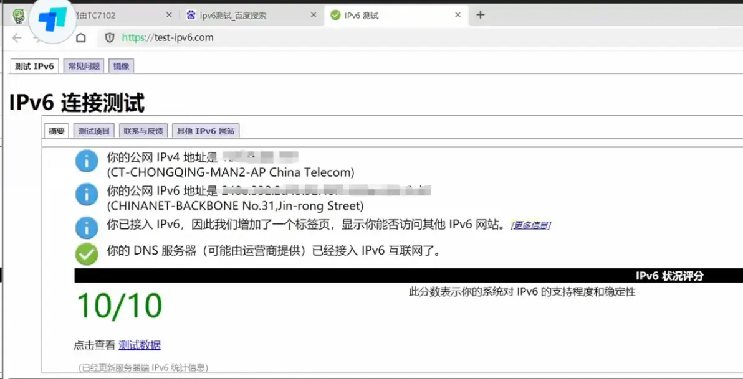Viewport: 743px width, 379px height.
Task: Click the 10/10 score display
Action: [x=120, y=305]
